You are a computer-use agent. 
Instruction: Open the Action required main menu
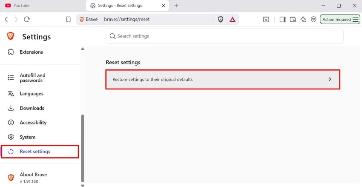pyautogui.click(x=340, y=20)
